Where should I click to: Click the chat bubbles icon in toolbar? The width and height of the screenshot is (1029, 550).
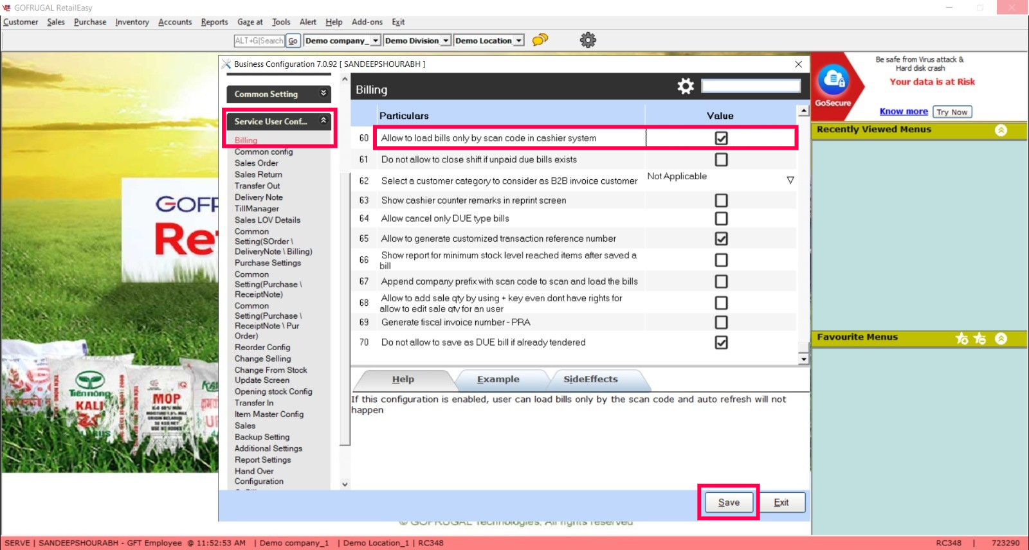pyautogui.click(x=540, y=40)
